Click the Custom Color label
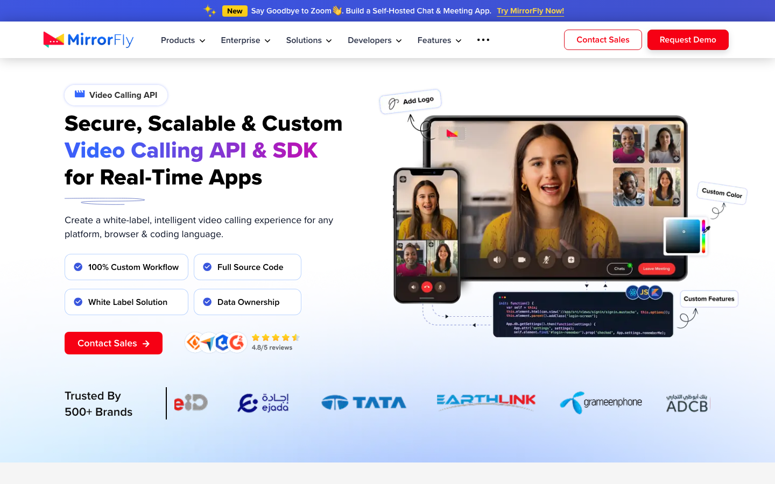The image size is (775, 484). (x=722, y=193)
